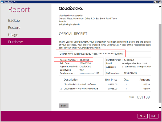The height and width of the screenshot is (122, 162).
Task: Click the address 31 State Street
Action: point(136,67)
